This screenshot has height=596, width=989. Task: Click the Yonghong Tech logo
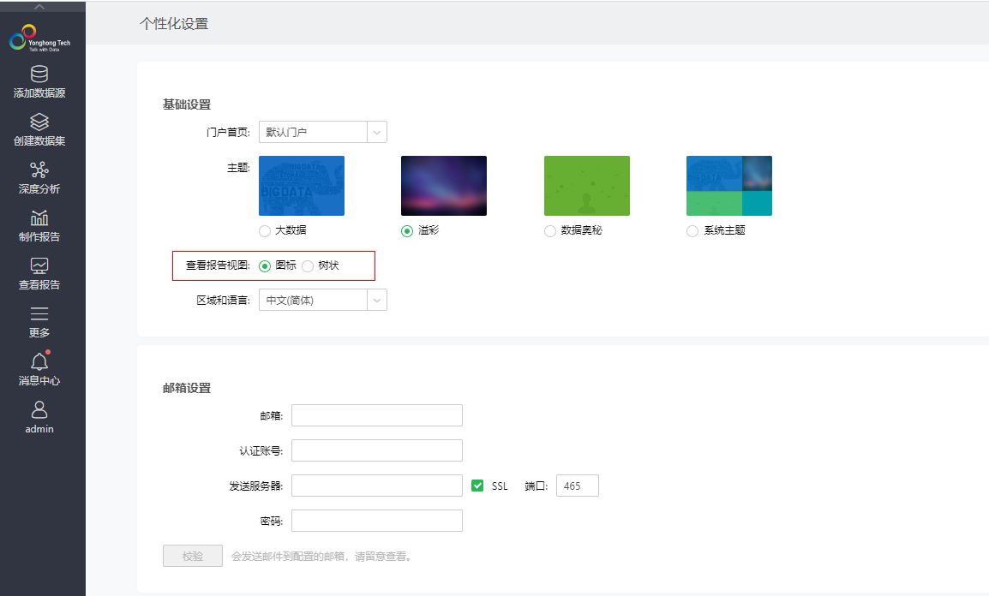[x=39, y=38]
